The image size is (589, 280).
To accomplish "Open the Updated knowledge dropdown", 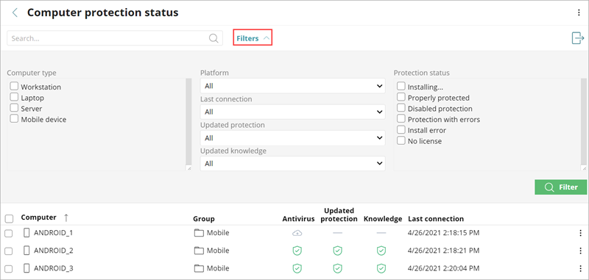I will click(x=292, y=163).
